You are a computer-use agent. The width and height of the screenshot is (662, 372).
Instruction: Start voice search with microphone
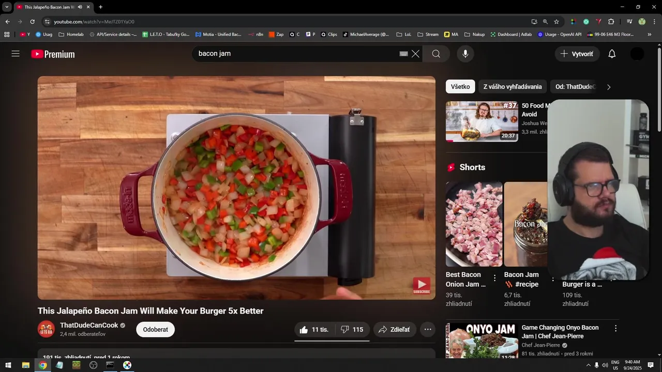pos(465,54)
